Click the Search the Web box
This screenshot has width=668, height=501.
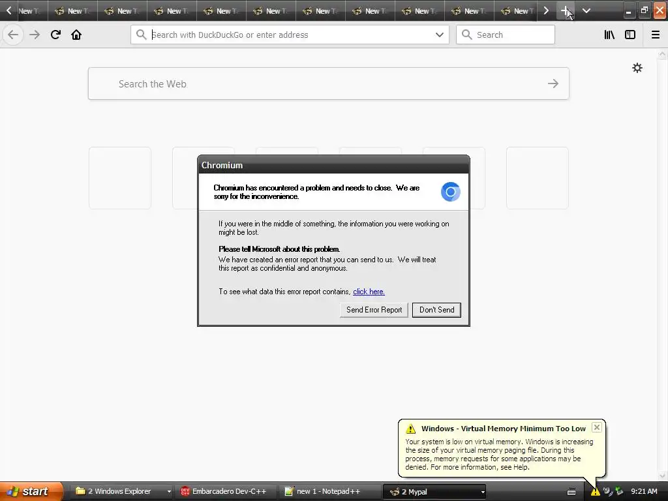329,83
